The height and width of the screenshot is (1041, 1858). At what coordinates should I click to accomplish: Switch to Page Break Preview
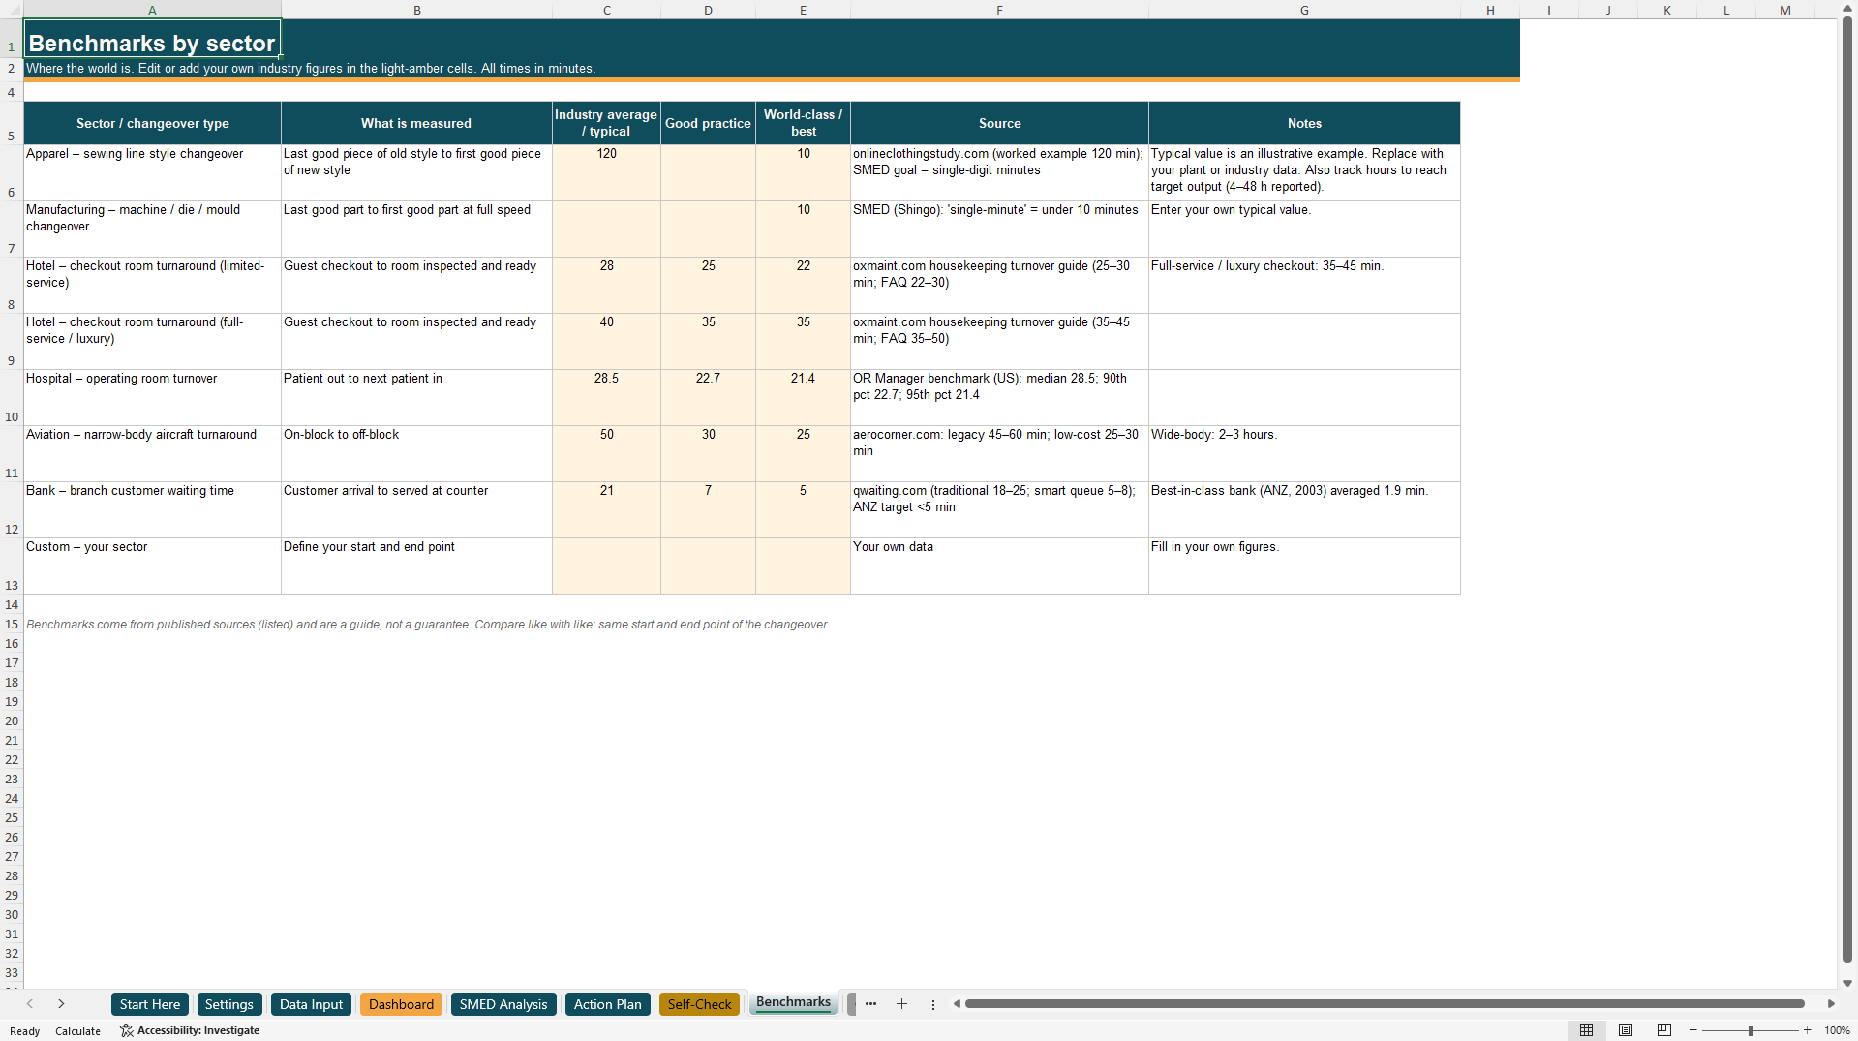coord(1664,1030)
